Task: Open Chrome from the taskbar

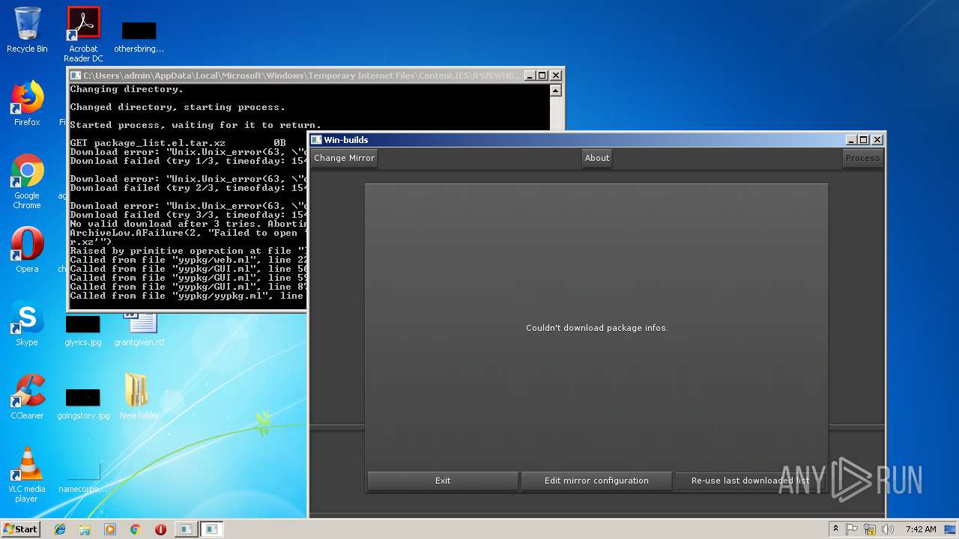Action: coord(136,529)
